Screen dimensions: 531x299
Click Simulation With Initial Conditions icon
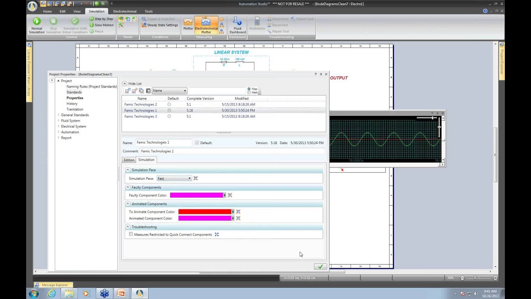coord(75,25)
